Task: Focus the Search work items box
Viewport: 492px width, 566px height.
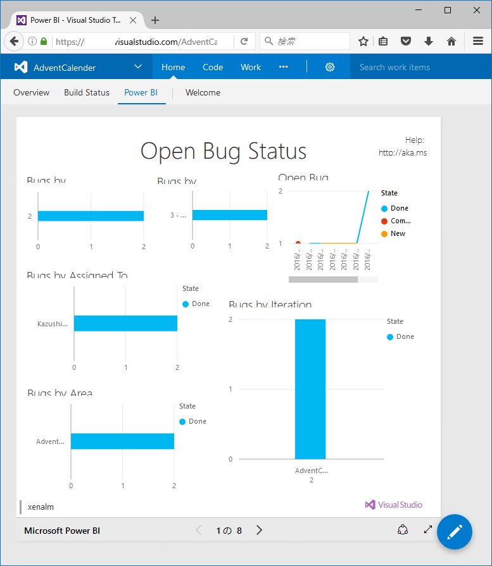Action: tap(420, 67)
